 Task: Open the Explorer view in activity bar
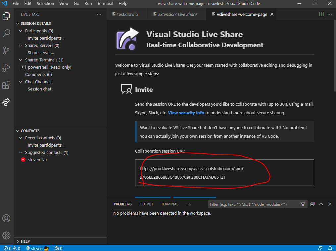[6, 16]
